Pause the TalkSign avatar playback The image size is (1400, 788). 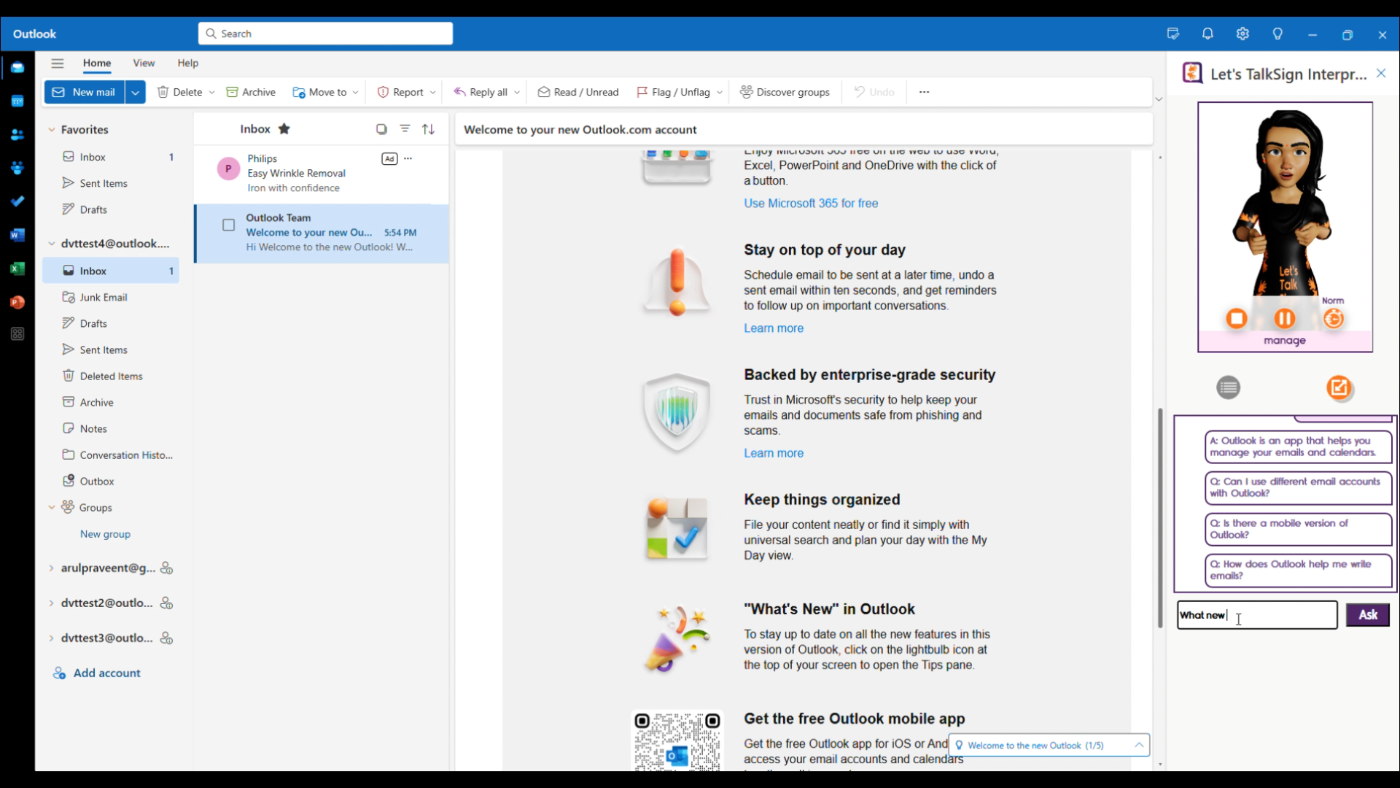click(1285, 319)
